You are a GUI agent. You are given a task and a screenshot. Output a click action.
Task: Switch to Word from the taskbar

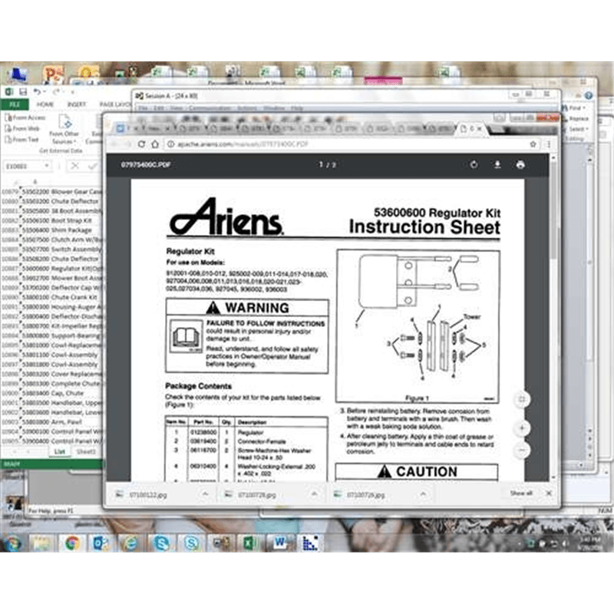point(279,543)
